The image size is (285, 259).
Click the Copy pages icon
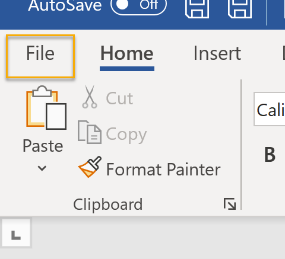click(90, 132)
